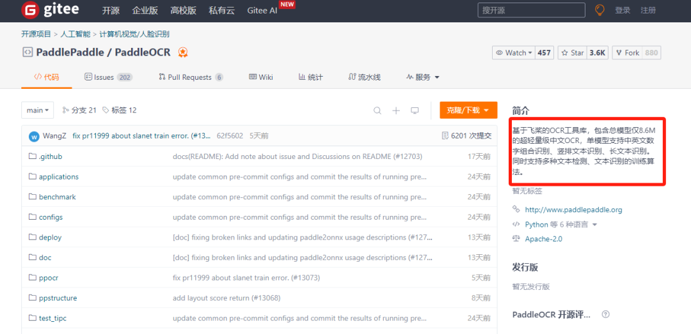The width and height of the screenshot is (691, 334).
Task: Click the deploy folder icon
Action: pos(32,237)
